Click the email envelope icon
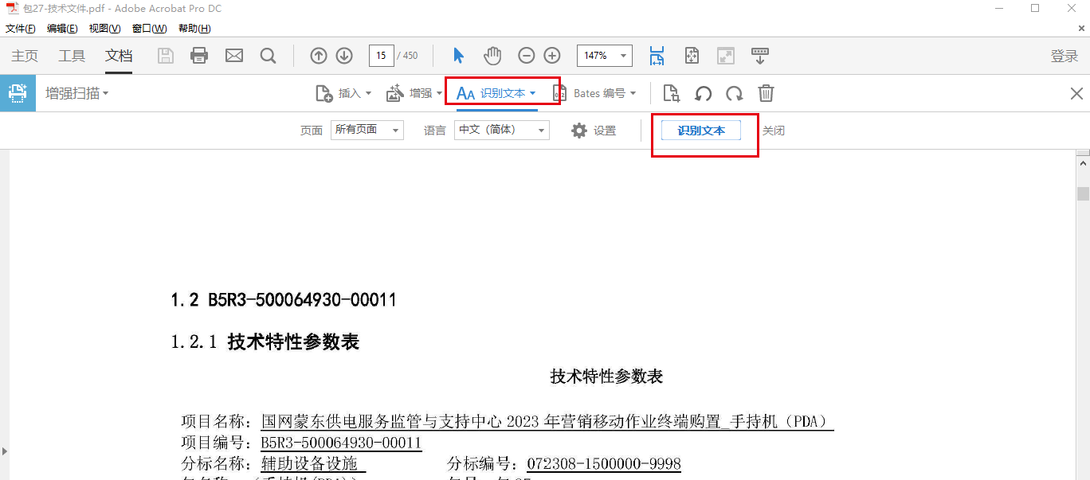The height and width of the screenshot is (480, 1090). (233, 56)
